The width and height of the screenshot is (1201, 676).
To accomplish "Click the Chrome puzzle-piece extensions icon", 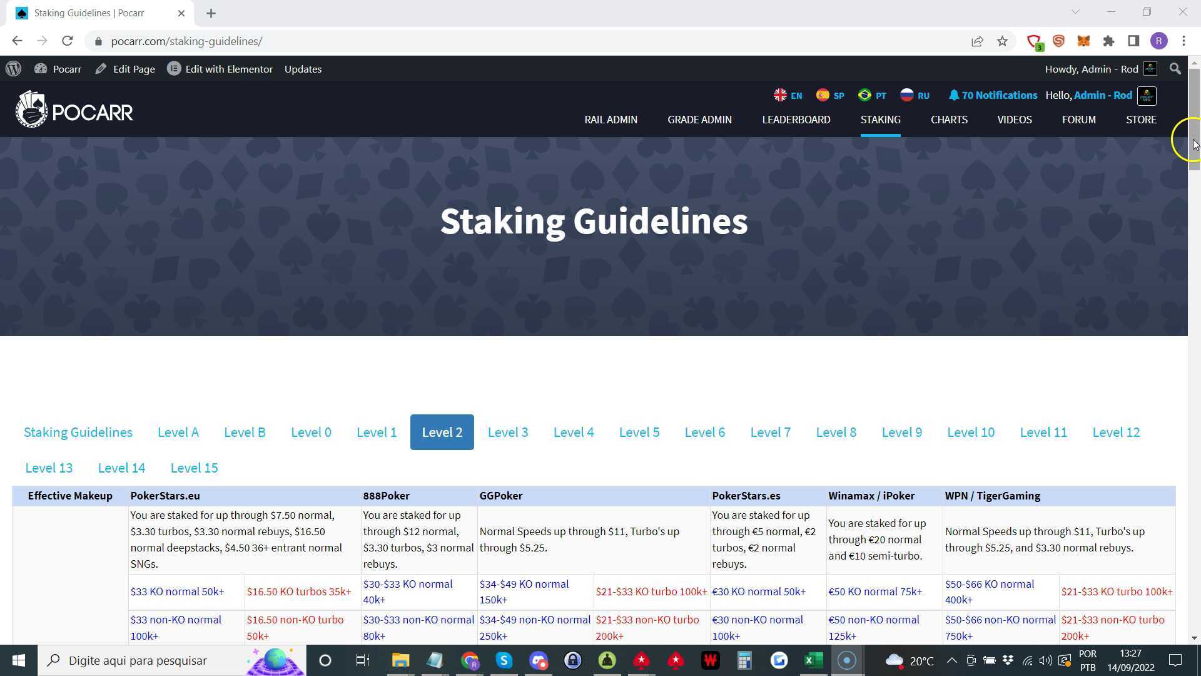I will (x=1108, y=41).
